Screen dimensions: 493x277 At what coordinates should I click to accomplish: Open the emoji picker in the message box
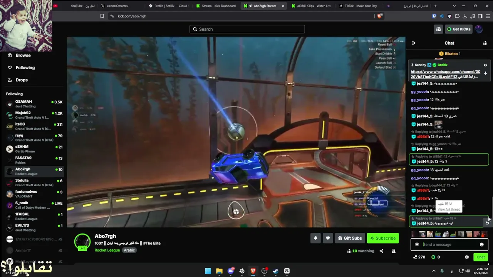481,245
